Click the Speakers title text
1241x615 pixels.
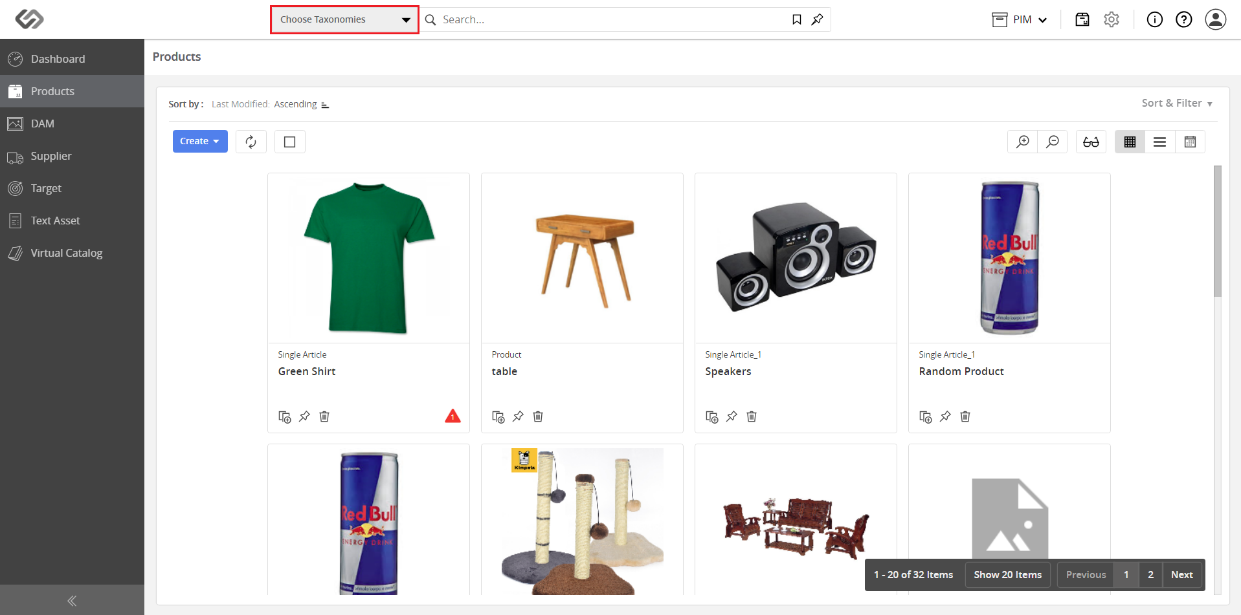pyautogui.click(x=728, y=371)
